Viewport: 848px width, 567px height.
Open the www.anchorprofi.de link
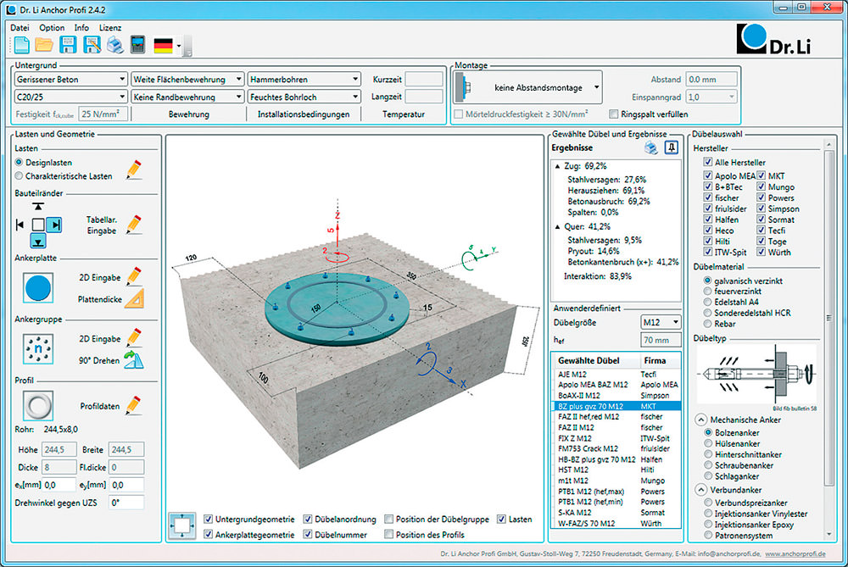pos(795,554)
